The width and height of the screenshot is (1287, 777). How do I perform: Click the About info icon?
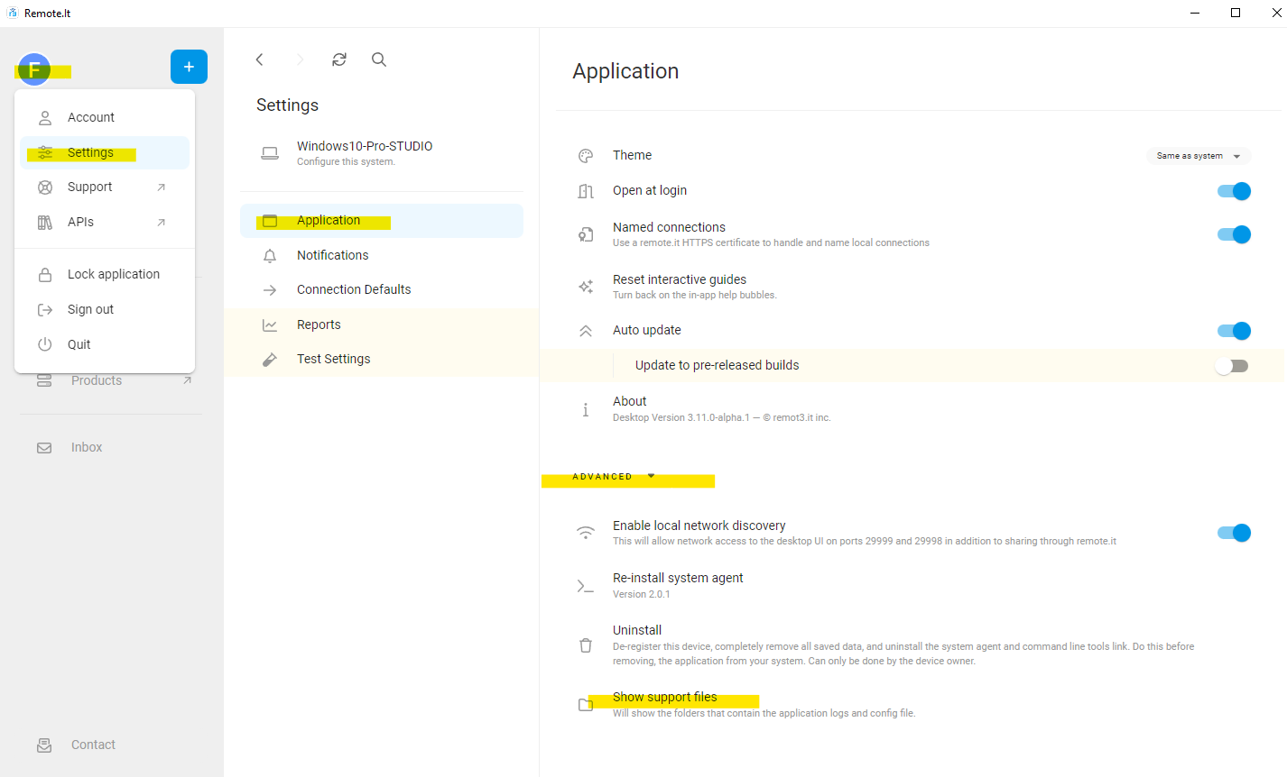click(x=586, y=409)
